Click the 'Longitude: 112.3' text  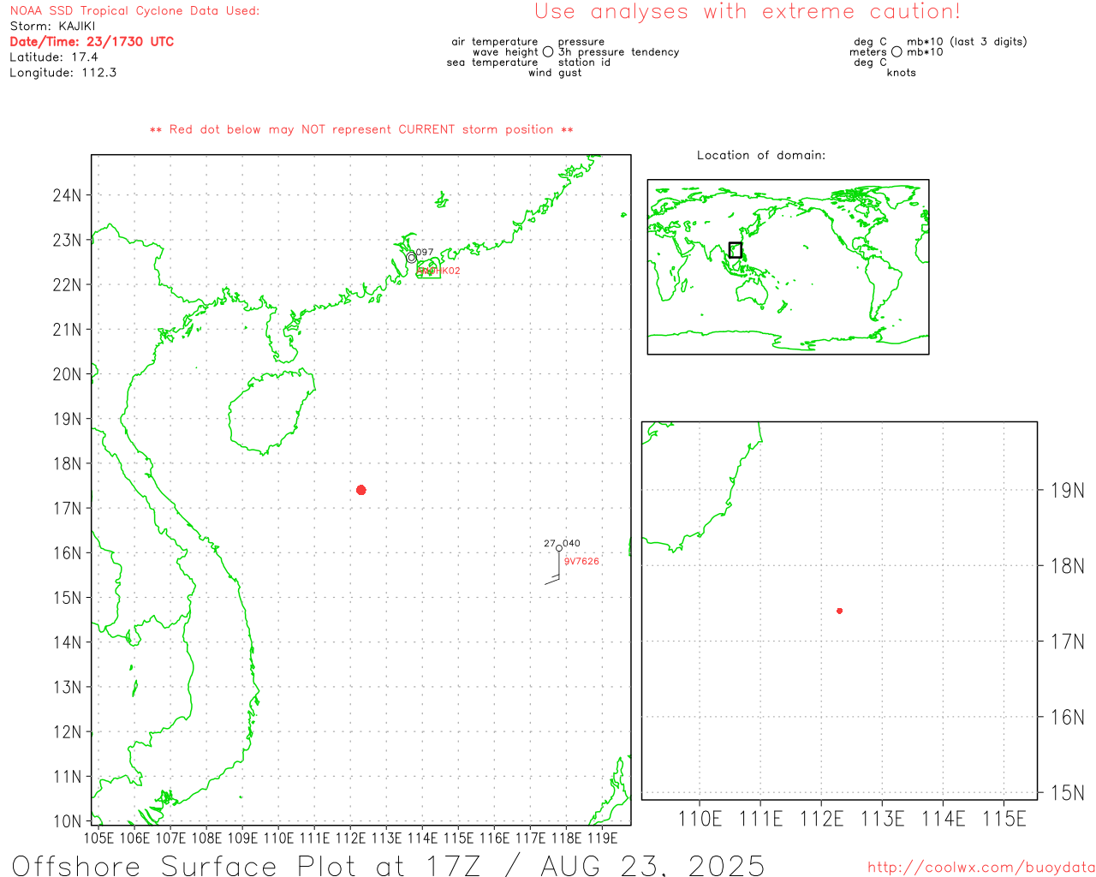pos(63,73)
